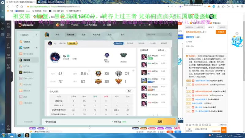245x138 pixels.
Task: Click the yellow 找人开黑 badge button
Action: pos(72,43)
